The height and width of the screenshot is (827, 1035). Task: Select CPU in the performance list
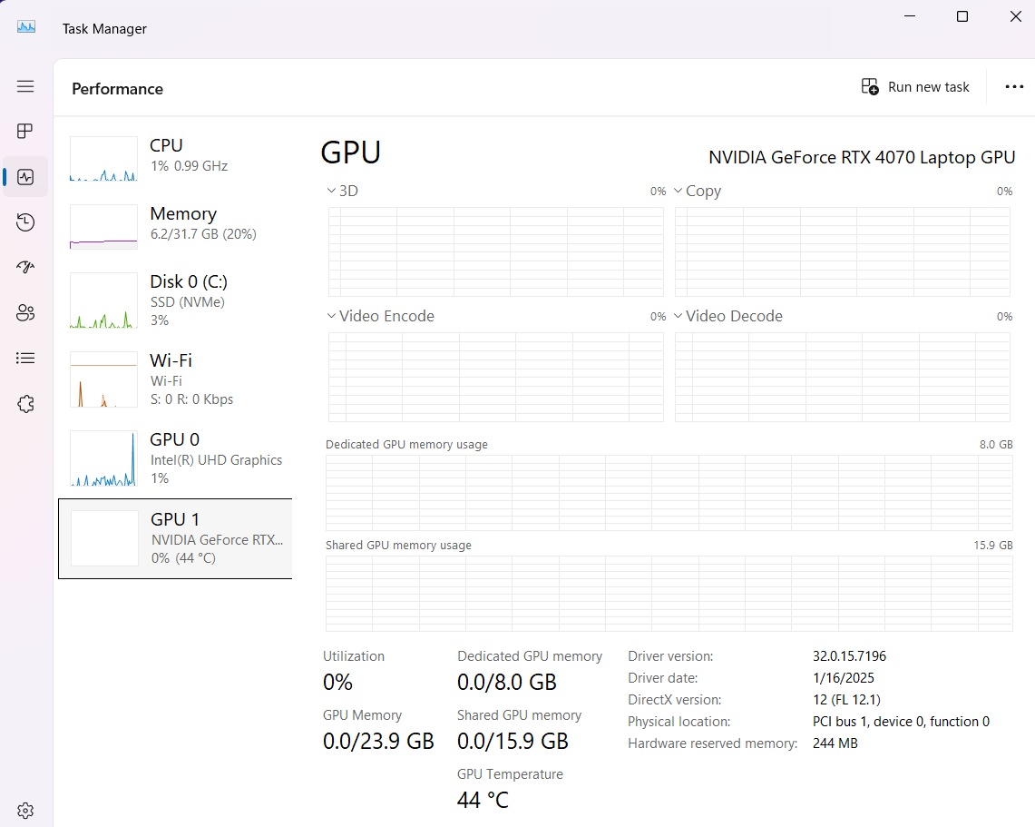175,156
